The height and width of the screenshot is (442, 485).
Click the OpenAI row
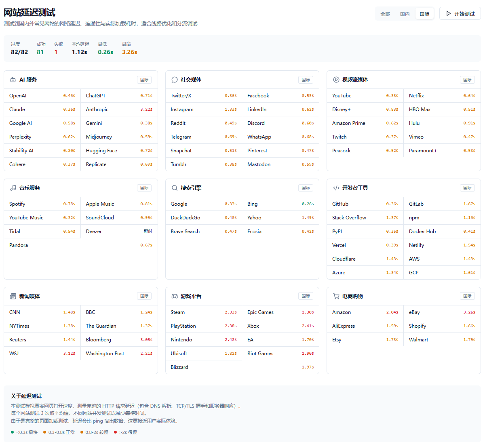click(42, 96)
